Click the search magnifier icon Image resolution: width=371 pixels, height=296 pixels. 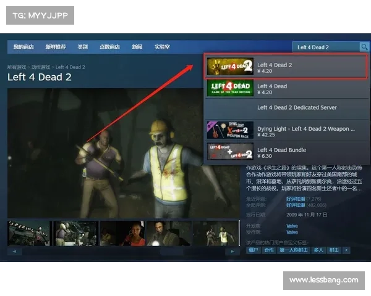click(x=364, y=47)
